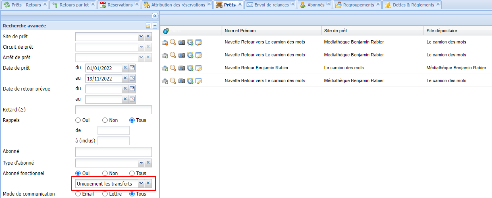Open the Site de prêt dropdown
This screenshot has height=198, width=492.
click(141, 37)
